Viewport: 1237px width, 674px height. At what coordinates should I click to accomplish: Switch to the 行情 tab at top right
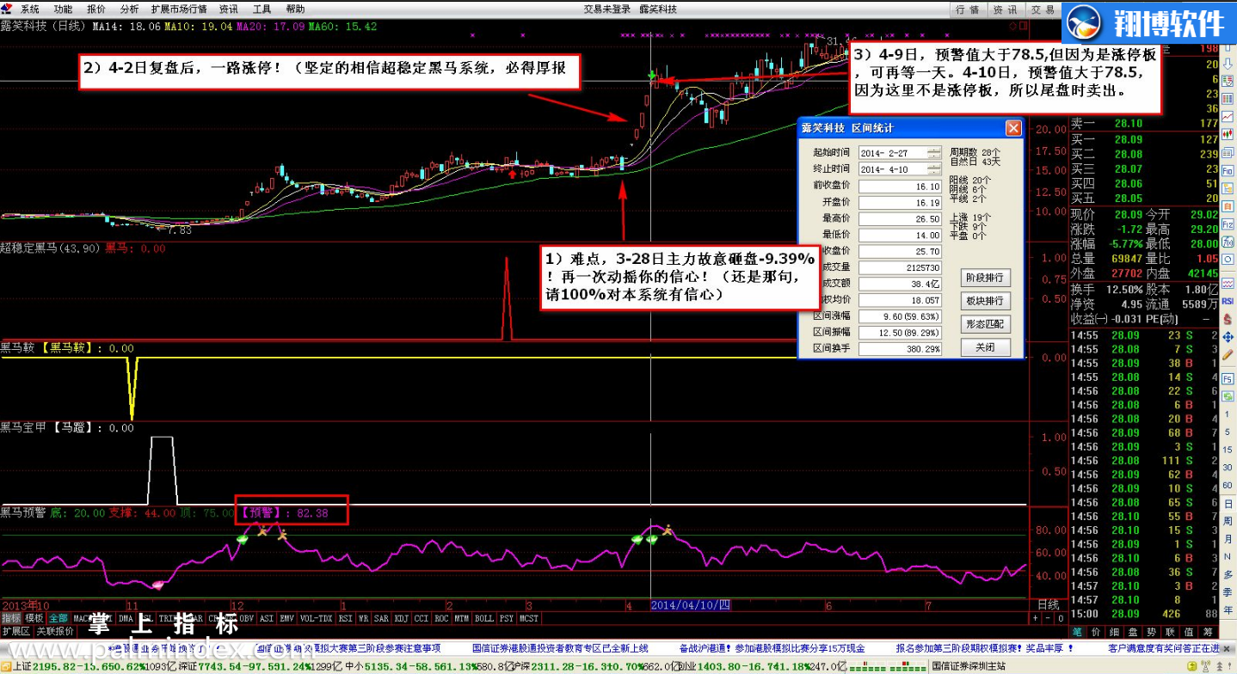(x=968, y=9)
